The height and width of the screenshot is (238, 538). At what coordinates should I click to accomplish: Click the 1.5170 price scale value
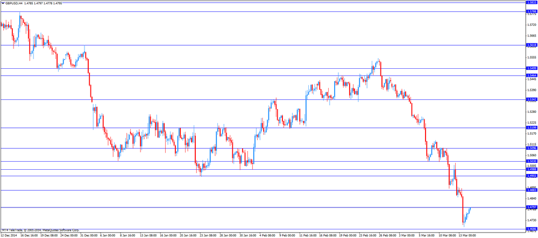(533, 133)
